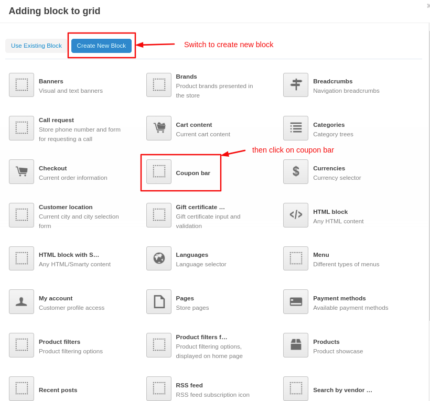
Task: Click the Call request block icon
Action: (21, 128)
